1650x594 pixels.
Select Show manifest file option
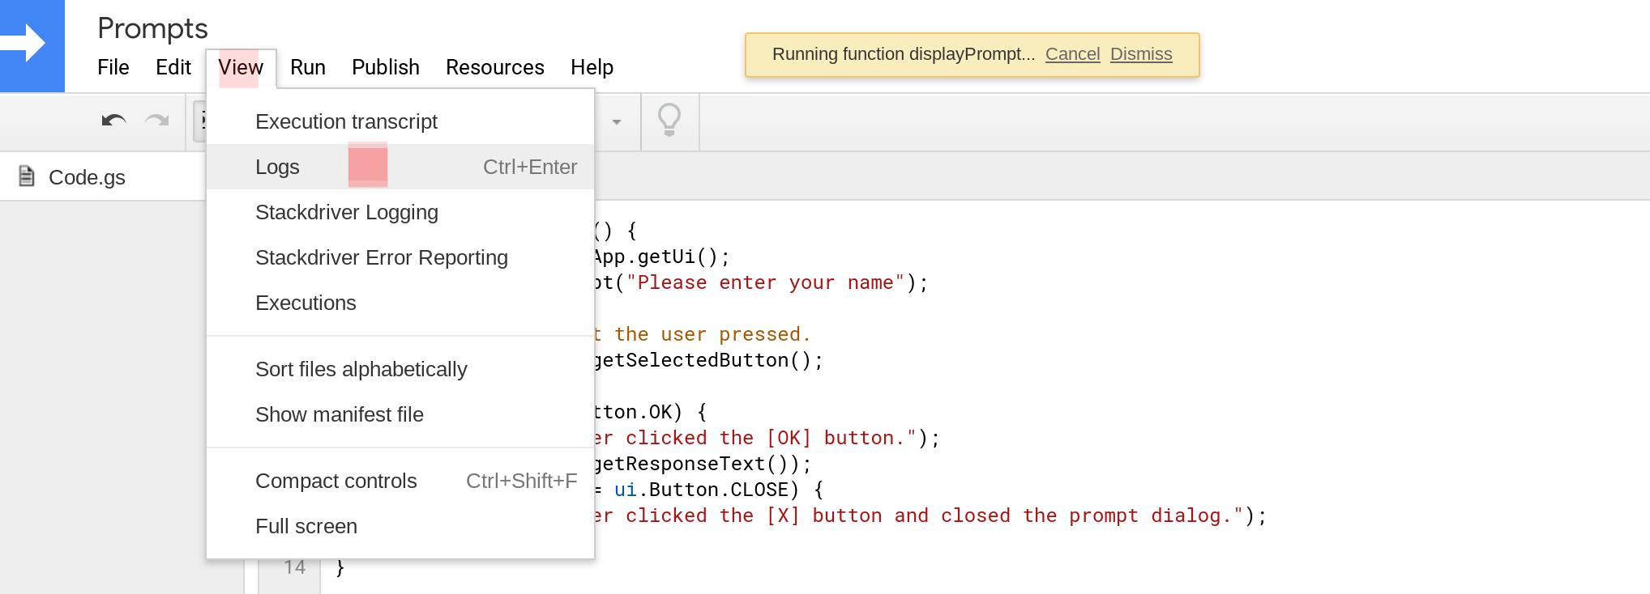[x=400, y=414]
